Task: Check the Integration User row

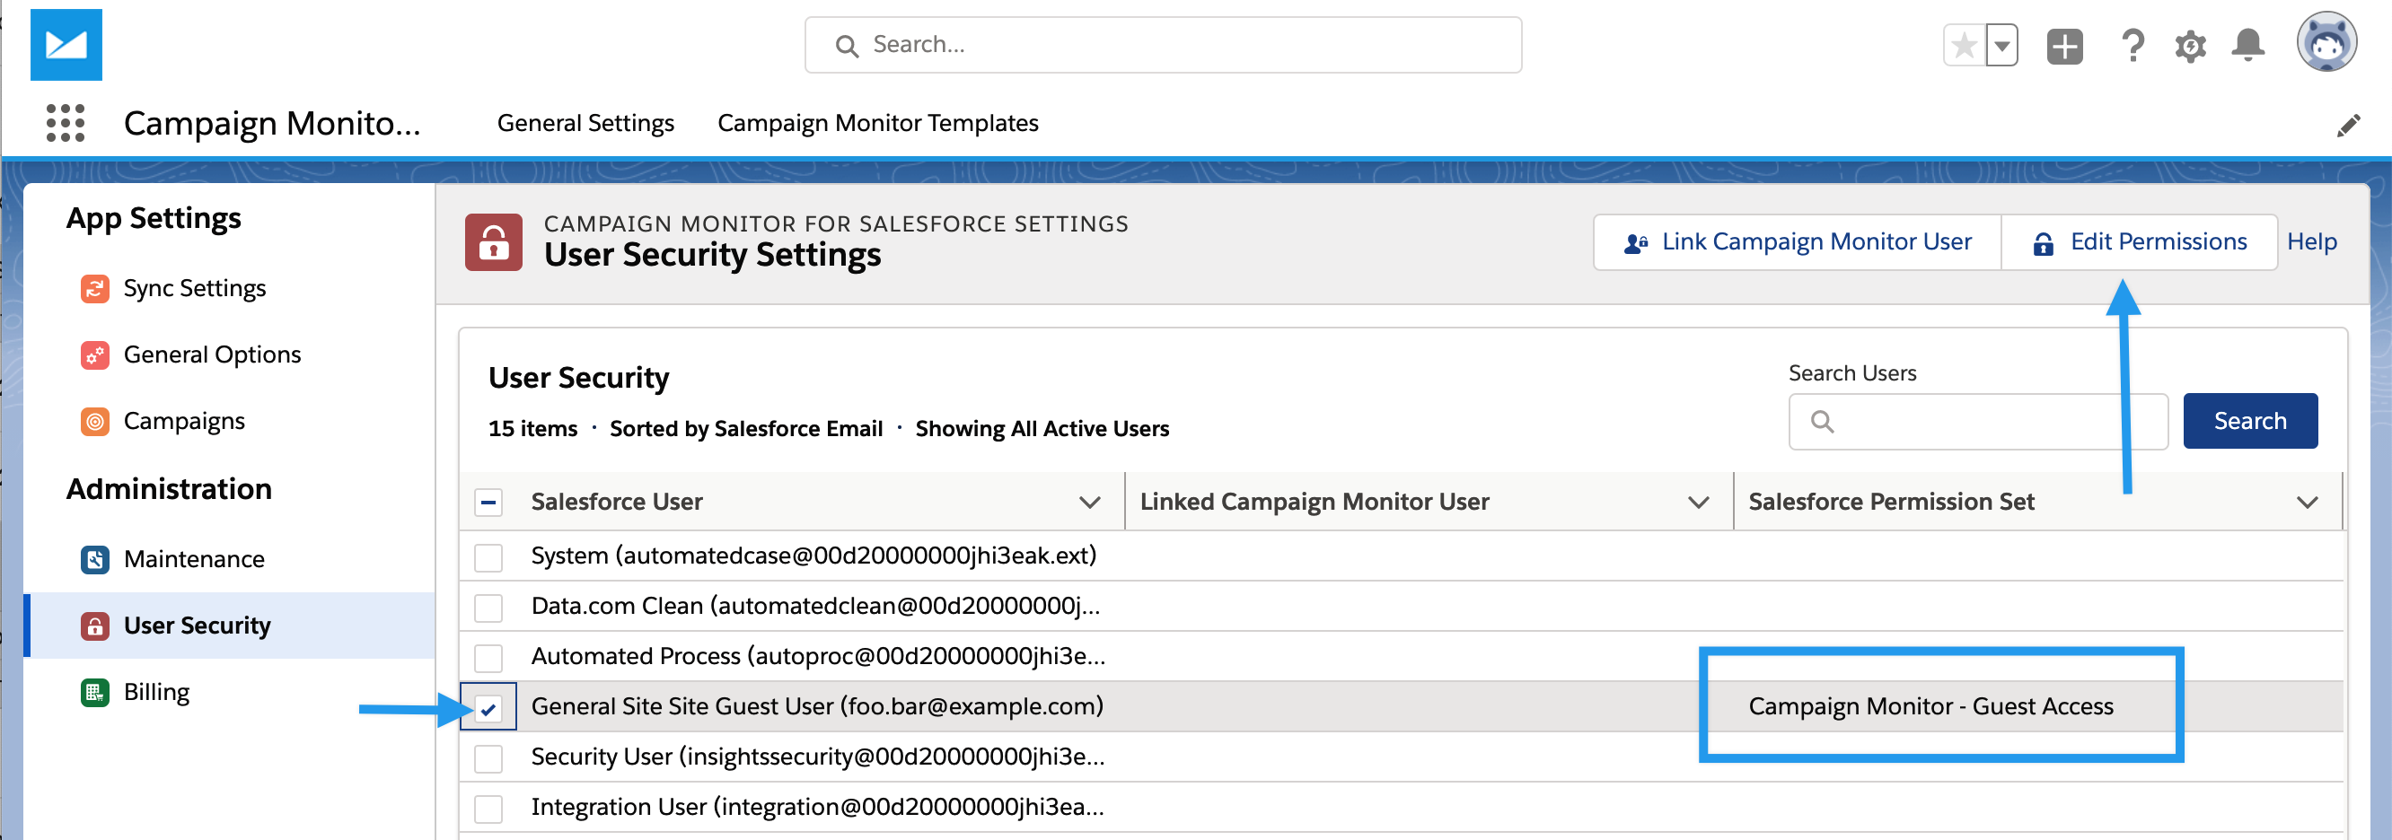Action: coord(488,809)
